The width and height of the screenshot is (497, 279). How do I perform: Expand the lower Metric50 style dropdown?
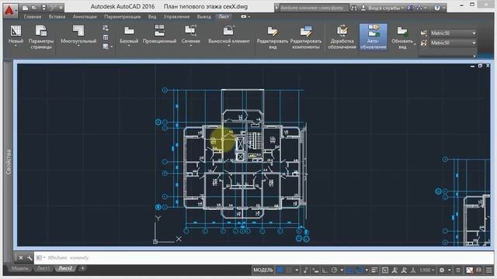474,43
